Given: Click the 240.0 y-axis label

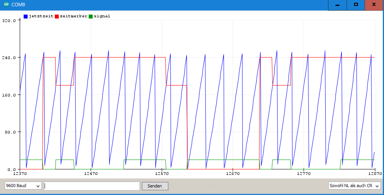Looking at the screenshot, I should pyautogui.click(x=9, y=58).
